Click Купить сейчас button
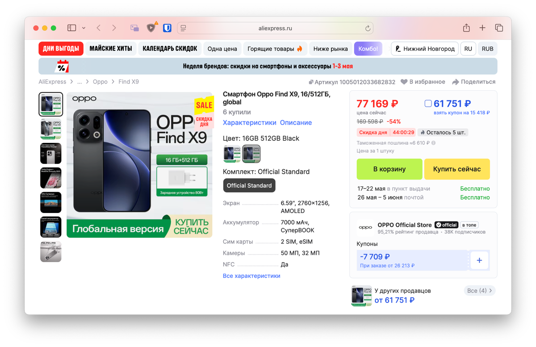The image size is (536, 347). [457, 169]
